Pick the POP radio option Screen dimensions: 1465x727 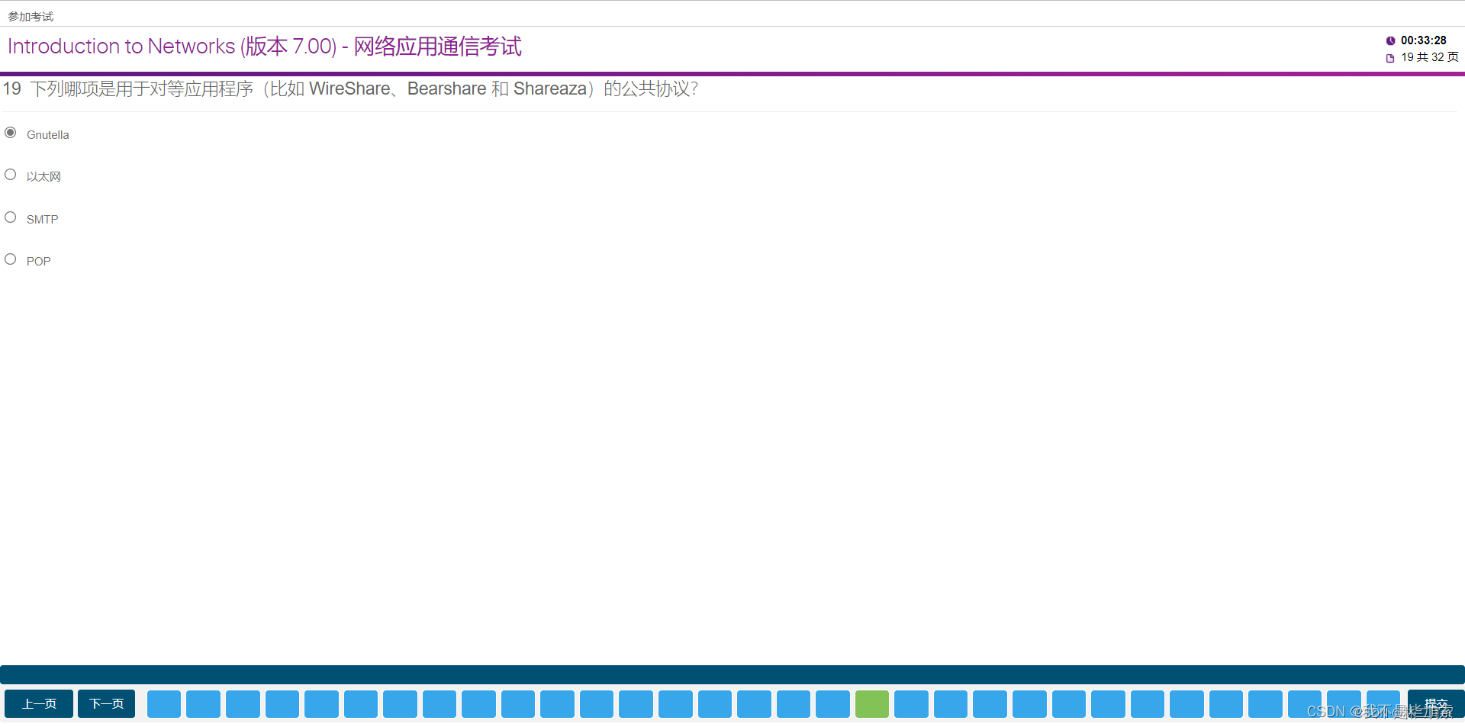[11, 259]
